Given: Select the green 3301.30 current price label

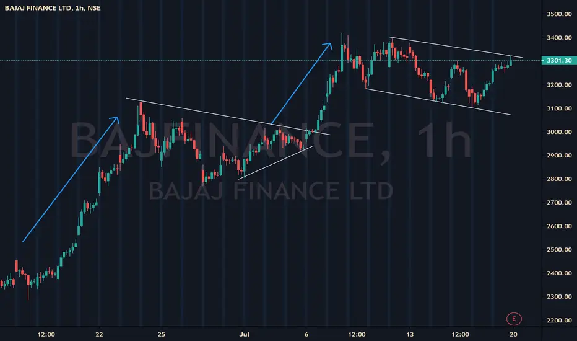Looking at the screenshot, I should click(x=559, y=61).
